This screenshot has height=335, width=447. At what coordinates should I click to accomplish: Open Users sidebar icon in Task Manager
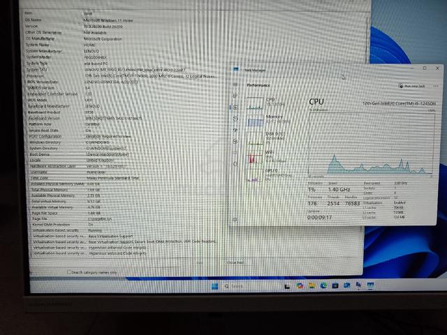coord(235,141)
